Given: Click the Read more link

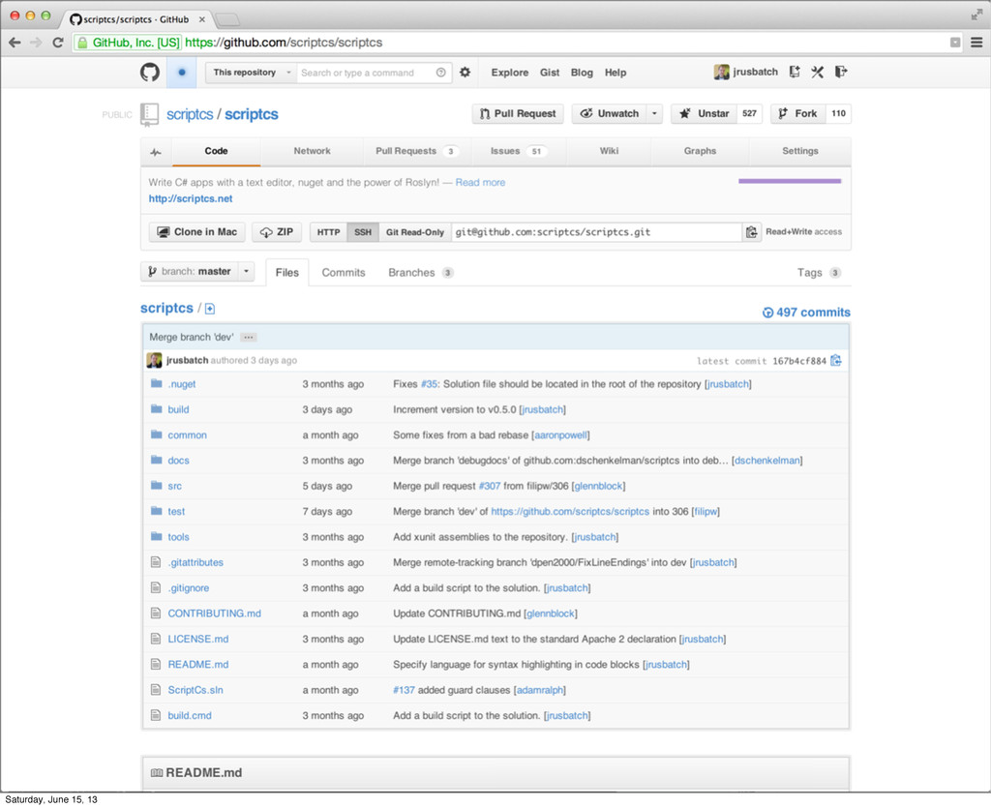Looking at the screenshot, I should [x=480, y=183].
